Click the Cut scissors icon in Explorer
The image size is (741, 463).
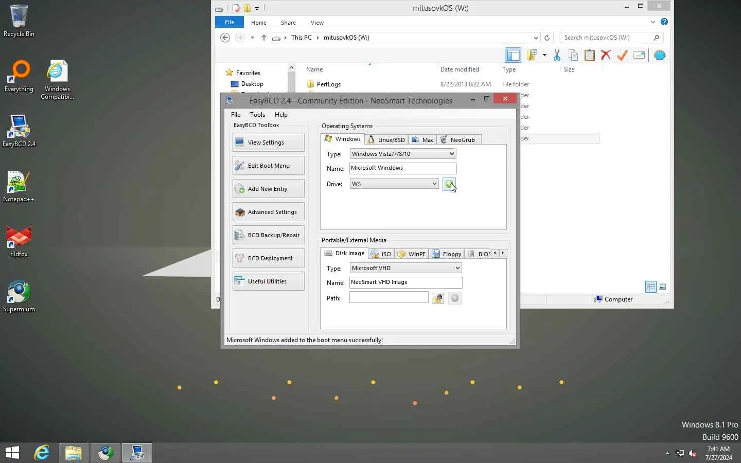(x=557, y=55)
